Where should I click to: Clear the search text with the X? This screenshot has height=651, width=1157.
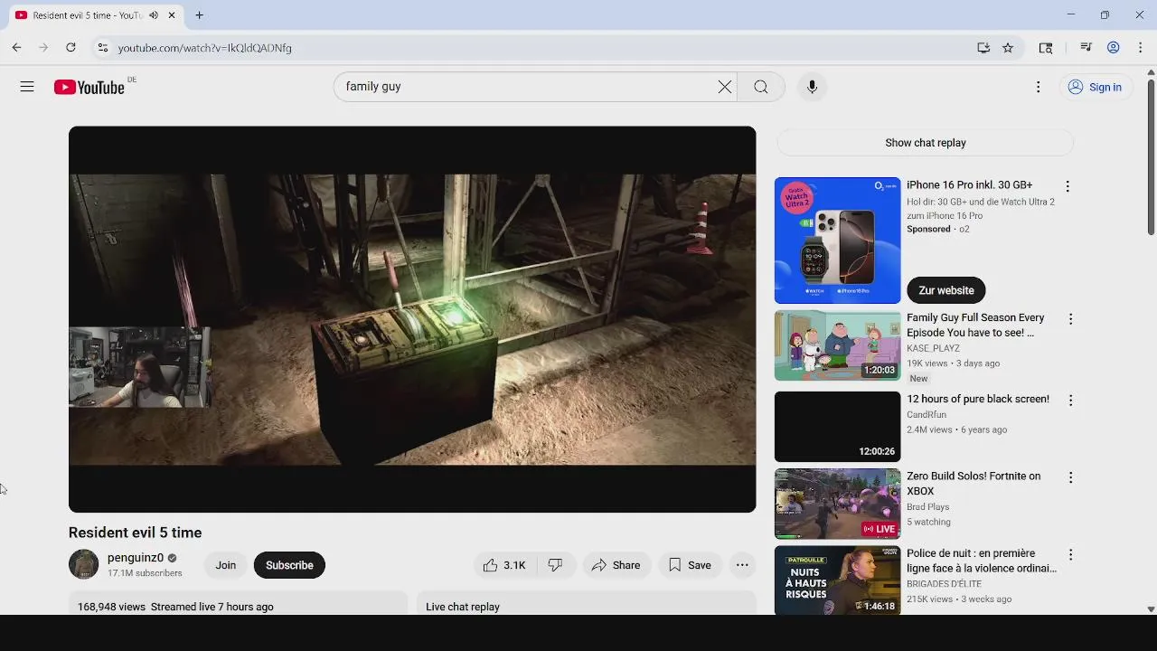tap(725, 87)
